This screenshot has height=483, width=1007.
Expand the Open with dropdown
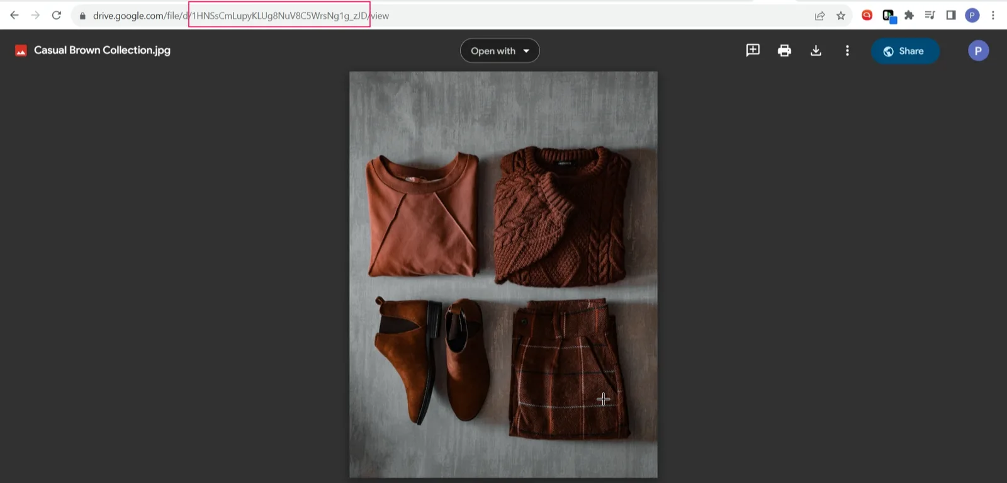point(500,50)
